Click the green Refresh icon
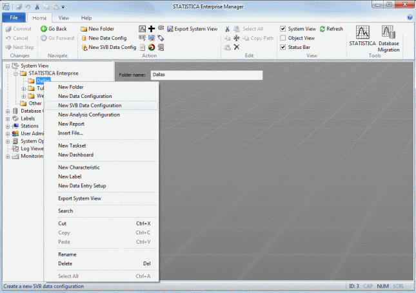Image resolution: width=416 pixels, height=293 pixels. pos(322,29)
